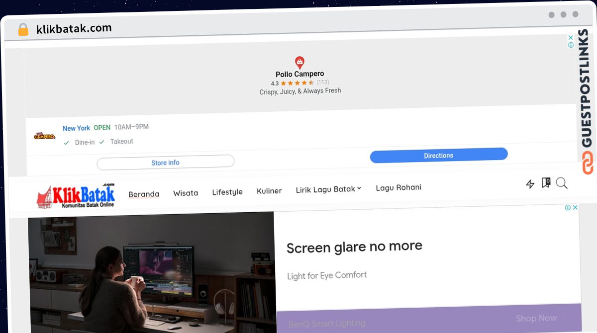Expand the Lirik Lagu Batak dropdown menu
The image size is (597, 333).
328,189
